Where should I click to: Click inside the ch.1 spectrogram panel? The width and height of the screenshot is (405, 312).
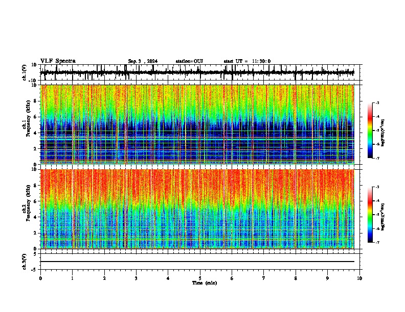[x=197, y=124]
